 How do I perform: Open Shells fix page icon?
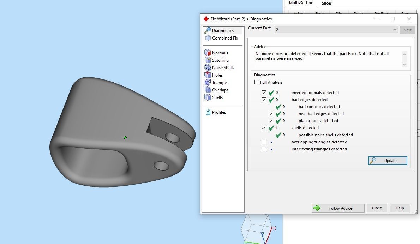pos(208,97)
